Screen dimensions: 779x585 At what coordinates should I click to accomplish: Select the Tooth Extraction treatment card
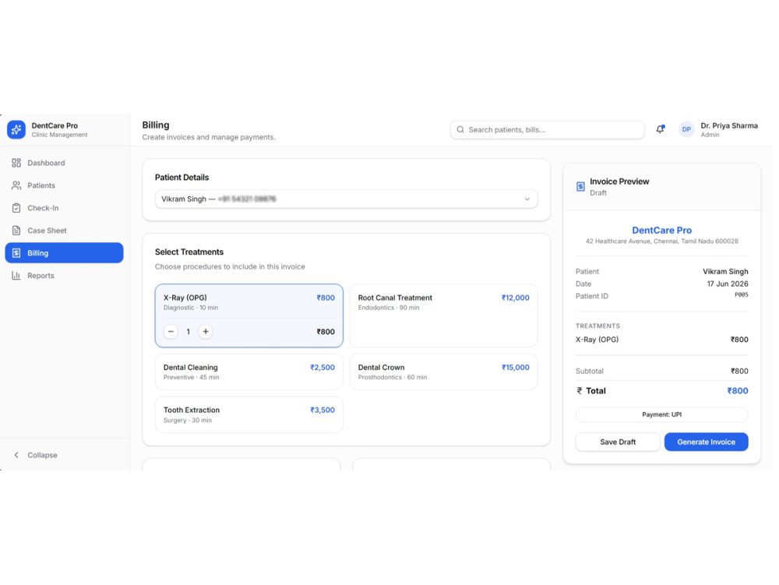pos(249,414)
